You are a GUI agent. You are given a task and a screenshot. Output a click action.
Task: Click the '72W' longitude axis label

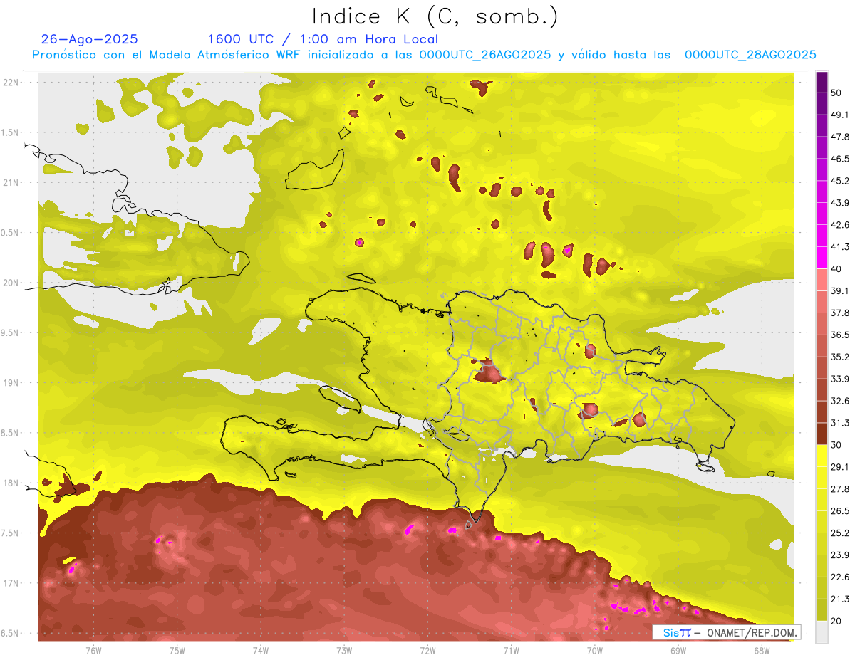pyautogui.click(x=427, y=651)
